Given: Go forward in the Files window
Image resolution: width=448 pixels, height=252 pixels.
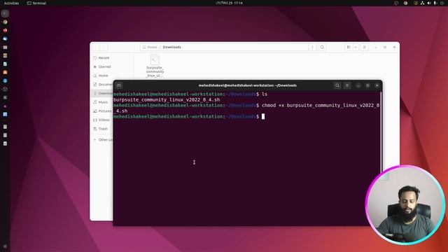Looking at the screenshot, I should (104, 47).
